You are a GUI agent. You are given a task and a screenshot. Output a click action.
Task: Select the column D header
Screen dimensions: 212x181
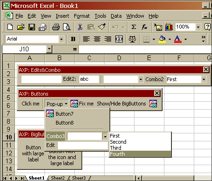(x=119, y=58)
